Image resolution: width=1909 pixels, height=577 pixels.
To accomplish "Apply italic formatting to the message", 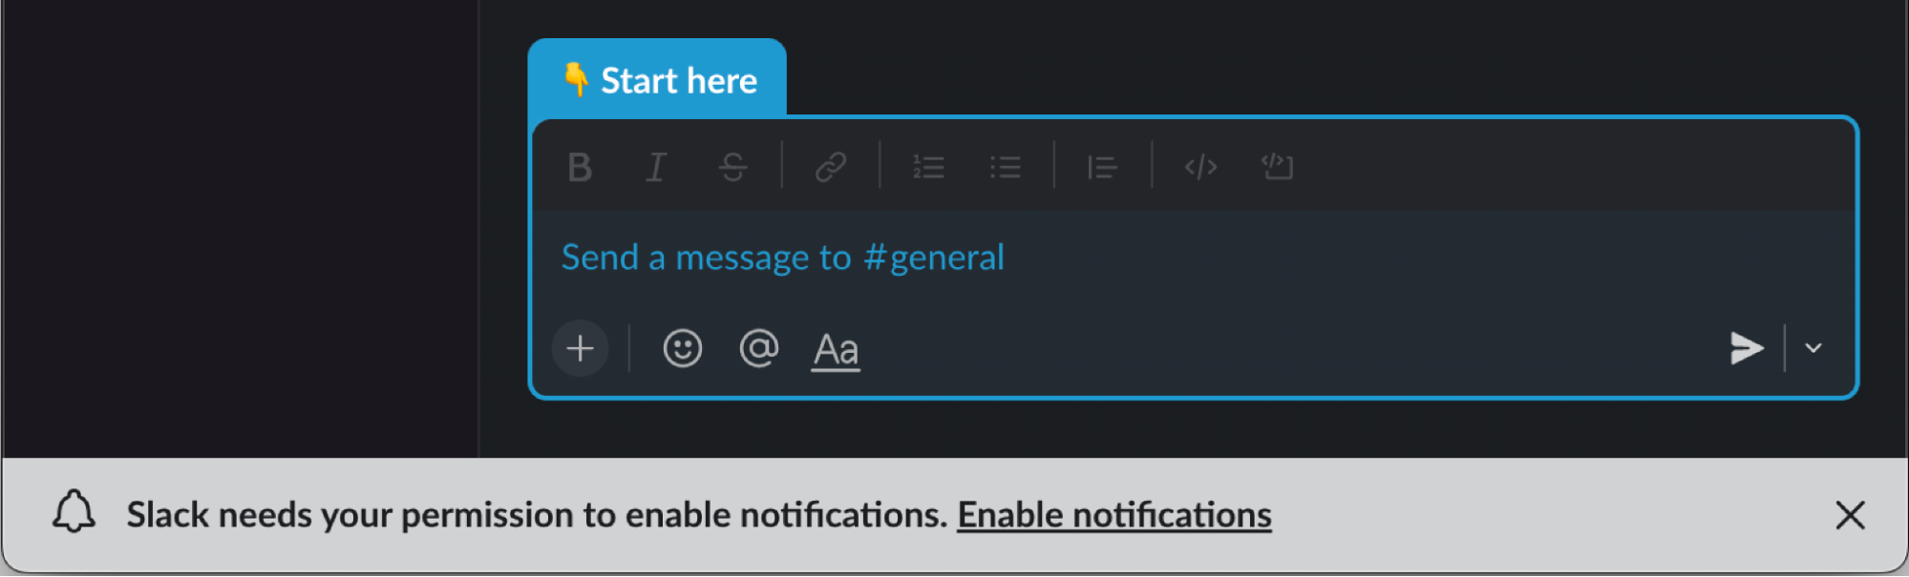I will (656, 167).
